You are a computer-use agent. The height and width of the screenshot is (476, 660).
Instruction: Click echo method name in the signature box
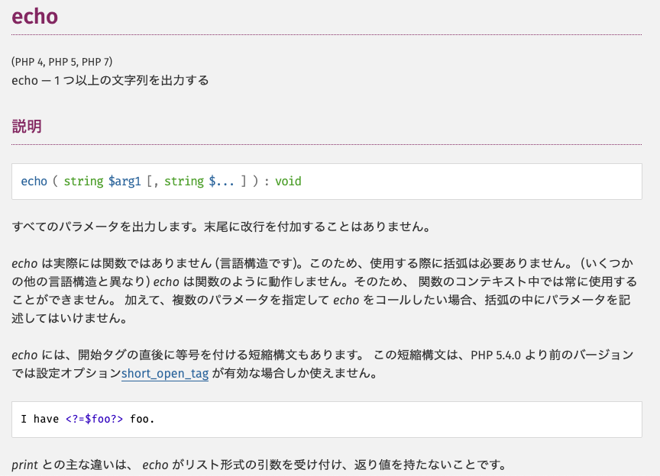34,182
